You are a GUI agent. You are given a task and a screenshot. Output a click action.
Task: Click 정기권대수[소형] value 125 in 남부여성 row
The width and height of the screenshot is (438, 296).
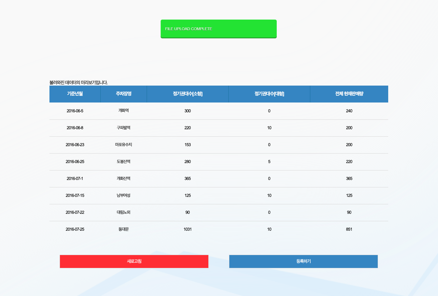(x=188, y=196)
